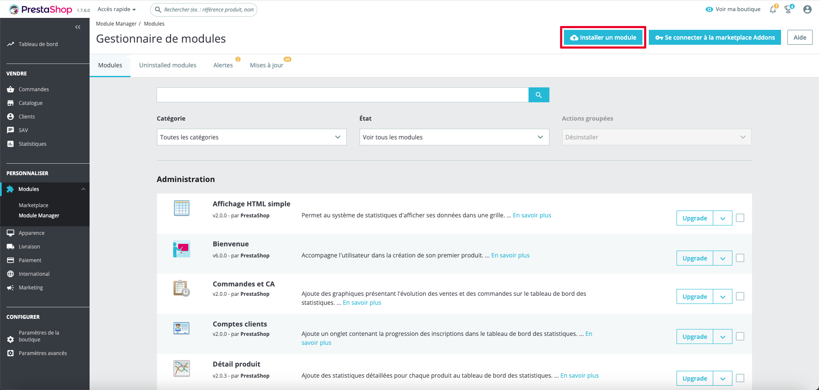Screen dimensions: 819x390
Task: Click En savoir plus for Commandes et CA
Action: click(362, 303)
